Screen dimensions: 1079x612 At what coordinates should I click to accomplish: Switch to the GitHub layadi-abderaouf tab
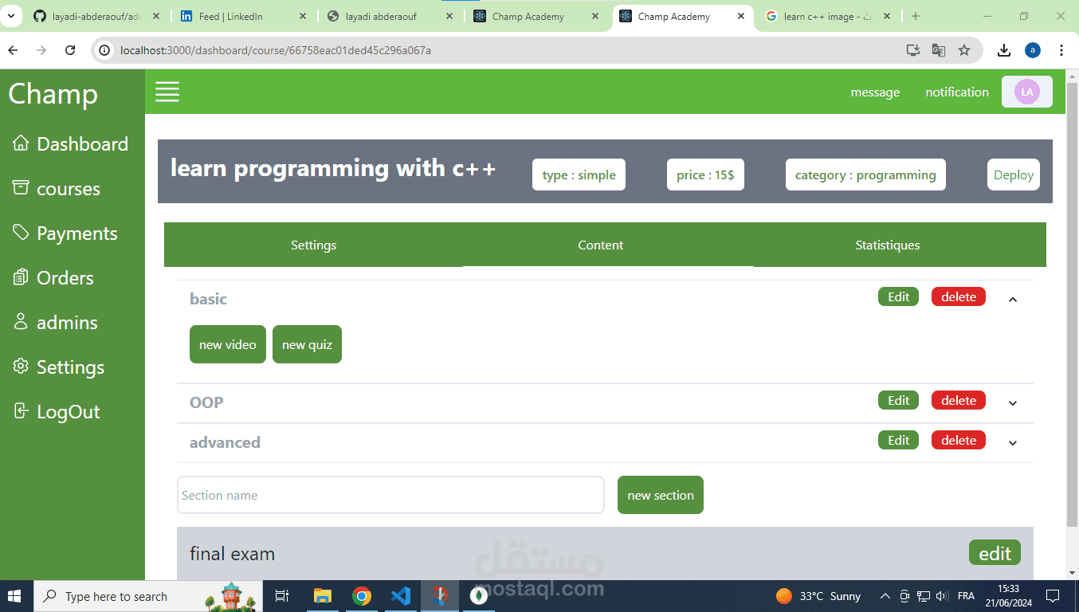coord(96,16)
